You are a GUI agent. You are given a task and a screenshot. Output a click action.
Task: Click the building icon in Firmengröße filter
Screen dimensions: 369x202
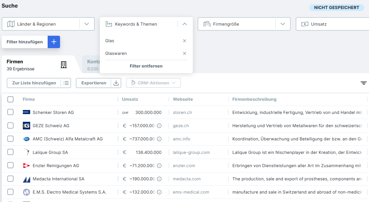point(207,24)
